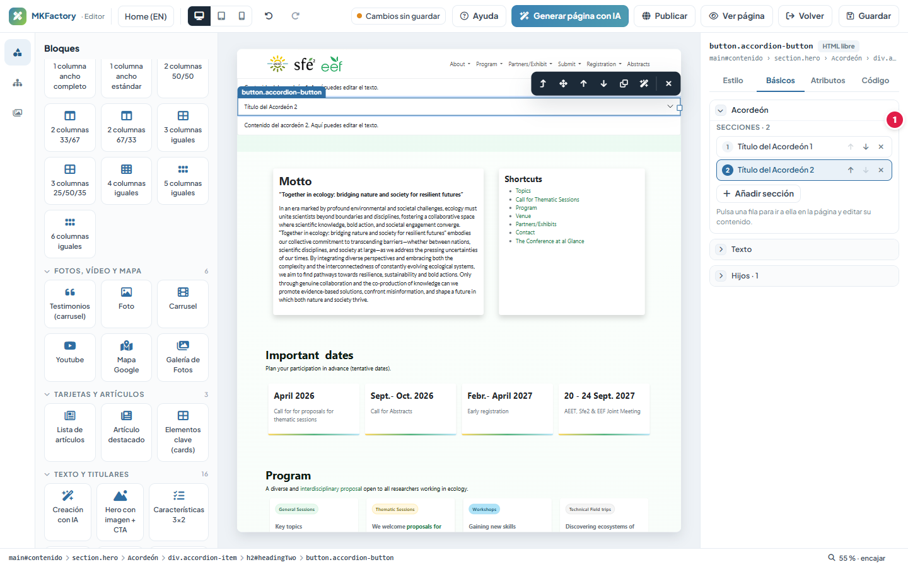Click Añadir sección button
The height and width of the screenshot is (567, 908).
tap(759, 193)
